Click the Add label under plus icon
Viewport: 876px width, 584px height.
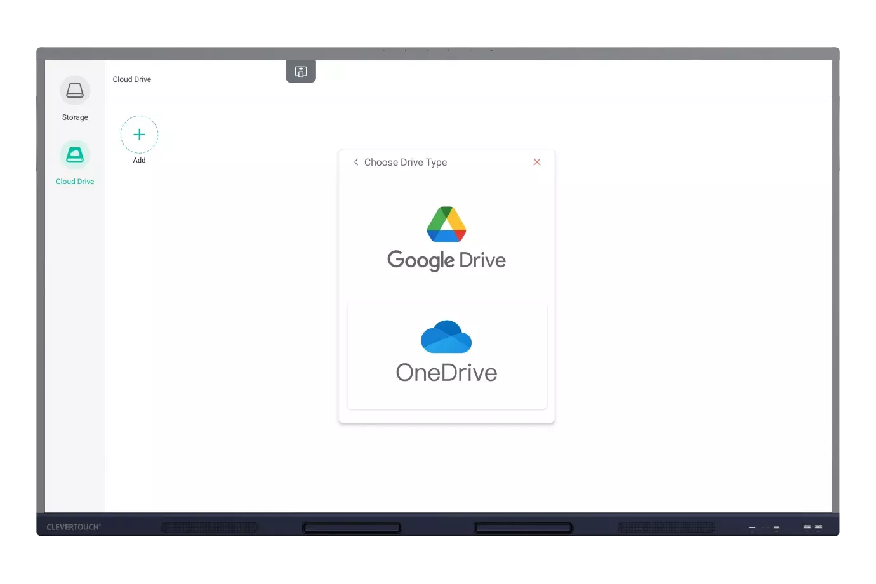pos(139,161)
